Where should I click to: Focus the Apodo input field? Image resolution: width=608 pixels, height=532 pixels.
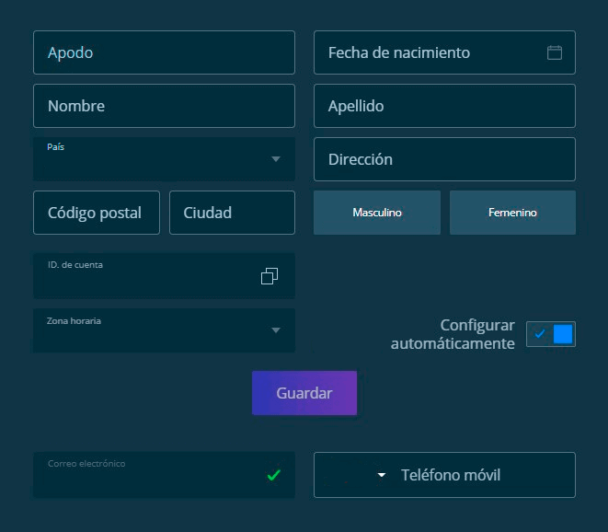[x=164, y=52]
